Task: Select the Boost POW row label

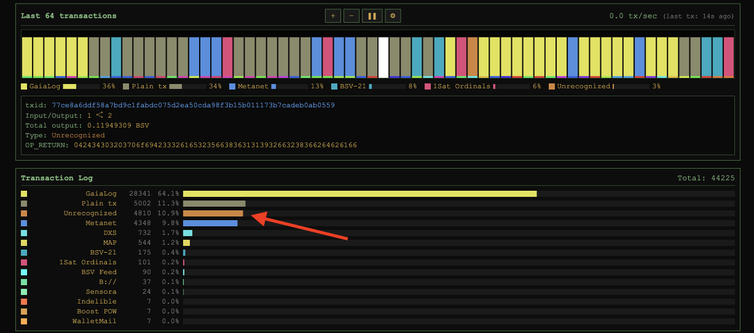Action: coord(97,311)
